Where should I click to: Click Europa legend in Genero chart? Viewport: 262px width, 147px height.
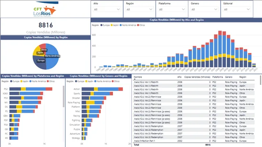79,81
